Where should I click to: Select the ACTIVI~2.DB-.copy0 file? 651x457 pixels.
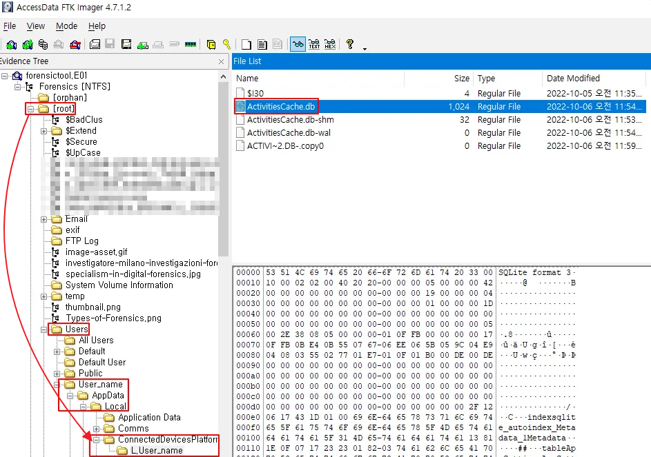439,146
